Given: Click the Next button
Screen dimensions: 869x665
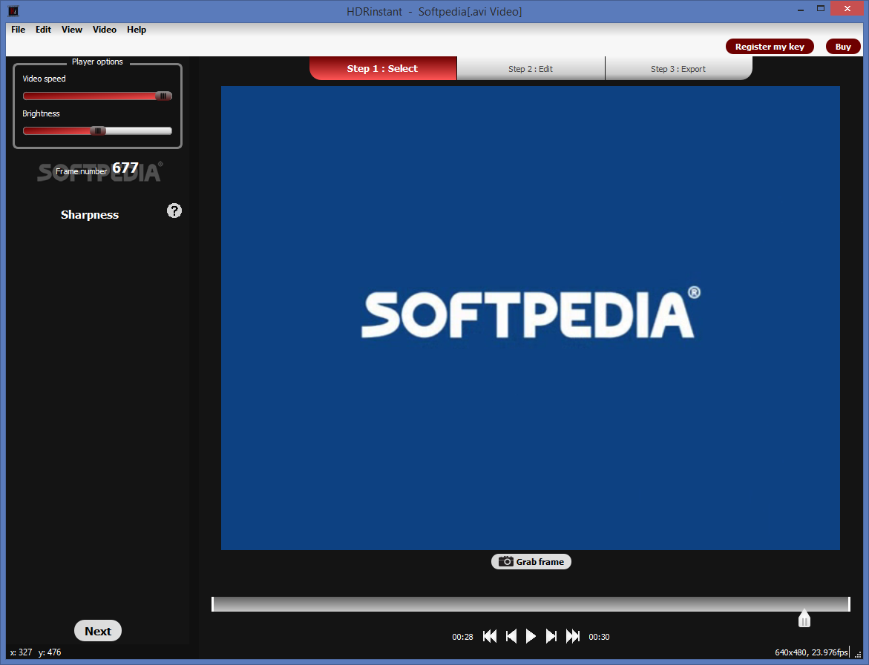Looking at the screenshot, I should tap(97, 631).
